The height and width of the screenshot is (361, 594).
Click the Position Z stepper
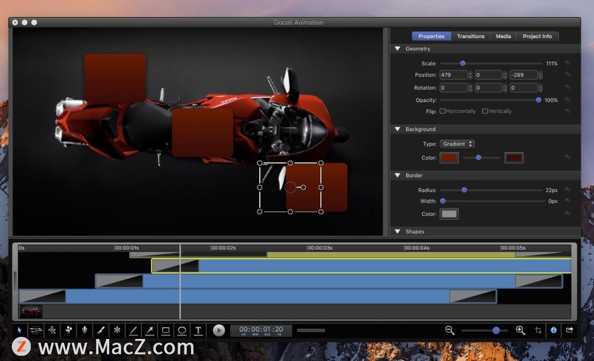541,75
